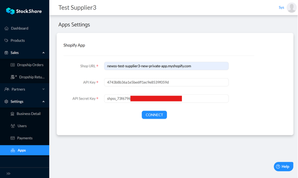Open the user avatar profile picture
The height and width of the screenshot is (178, 298).
(291, 8)
